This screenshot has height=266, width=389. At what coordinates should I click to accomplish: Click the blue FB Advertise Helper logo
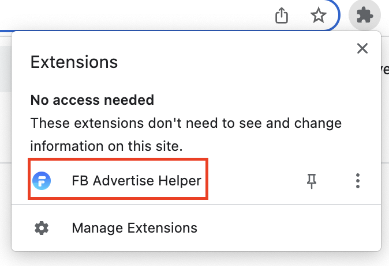click(x=42, y=181)
